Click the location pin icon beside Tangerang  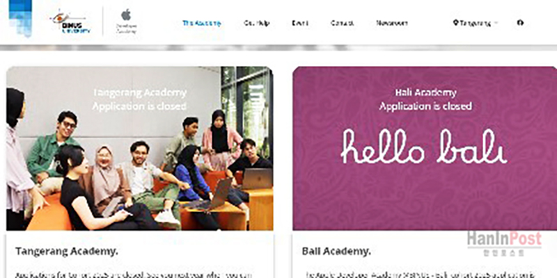(455, 23)
